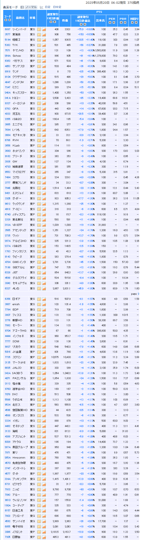The height and width of the screenshot is (540, 142).
Task: Click 市場 column header
Action: (x=32, y=18)
